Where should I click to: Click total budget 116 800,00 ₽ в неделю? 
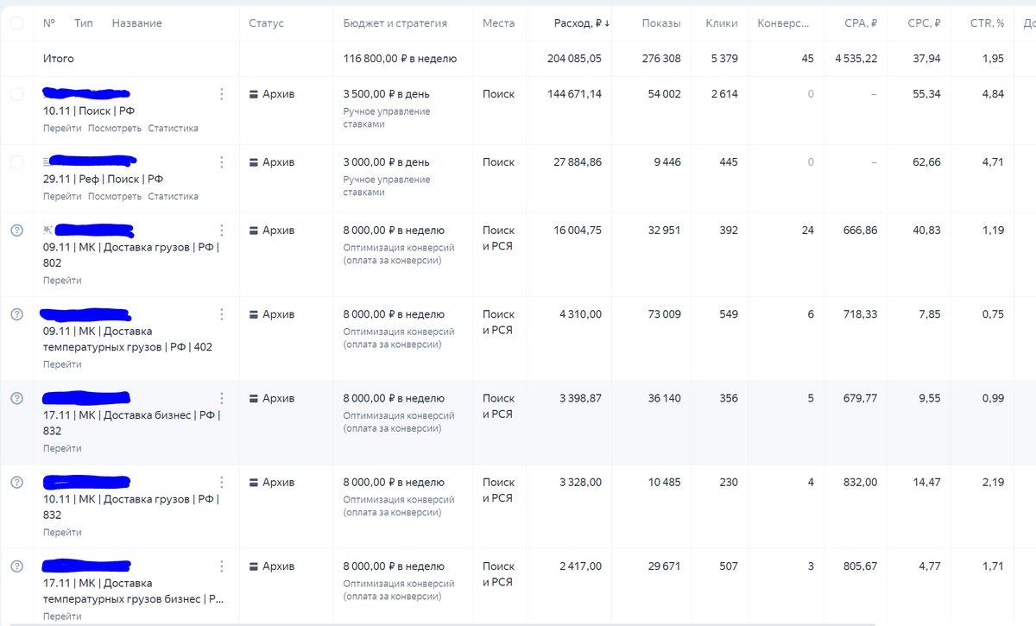(400, 59)
